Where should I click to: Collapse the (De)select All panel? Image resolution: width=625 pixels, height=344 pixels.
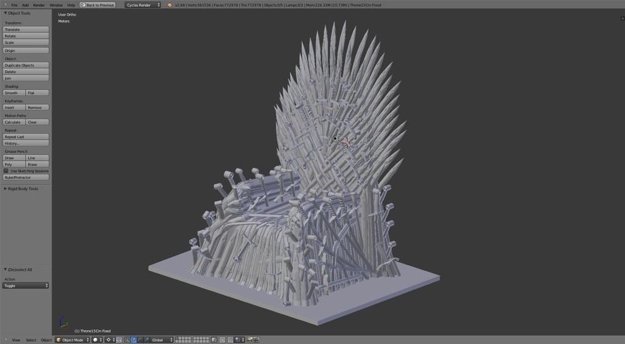pos(5,270)
